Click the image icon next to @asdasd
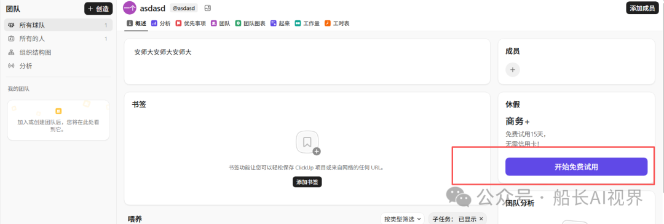Screen dimensions: 664x224 click(208, 8)
